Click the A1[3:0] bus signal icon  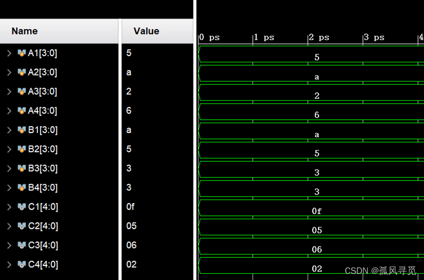pos(22,53)
